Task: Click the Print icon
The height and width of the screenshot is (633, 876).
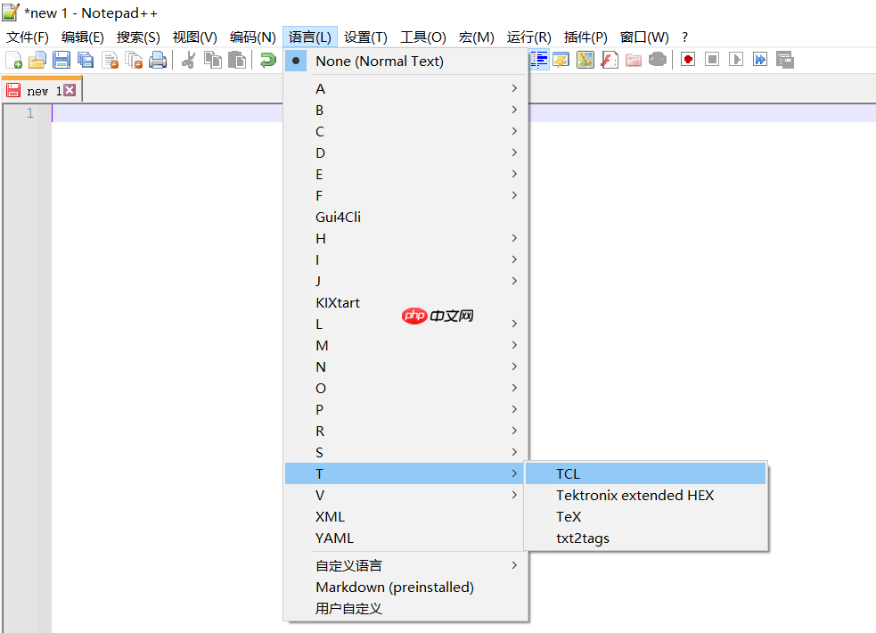Action: pyautogui.click(x=156, y=59)
